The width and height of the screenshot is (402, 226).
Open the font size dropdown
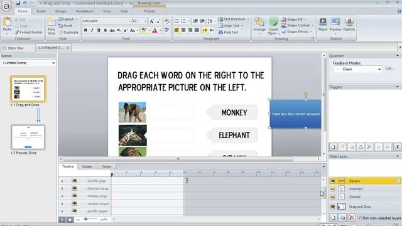point(145,21)
